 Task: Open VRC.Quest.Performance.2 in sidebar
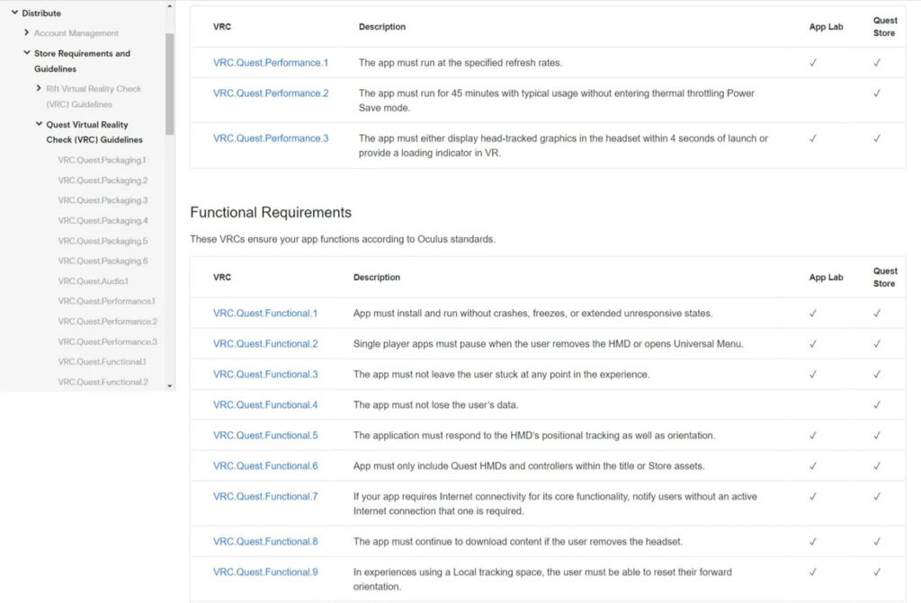click(108, 321)
